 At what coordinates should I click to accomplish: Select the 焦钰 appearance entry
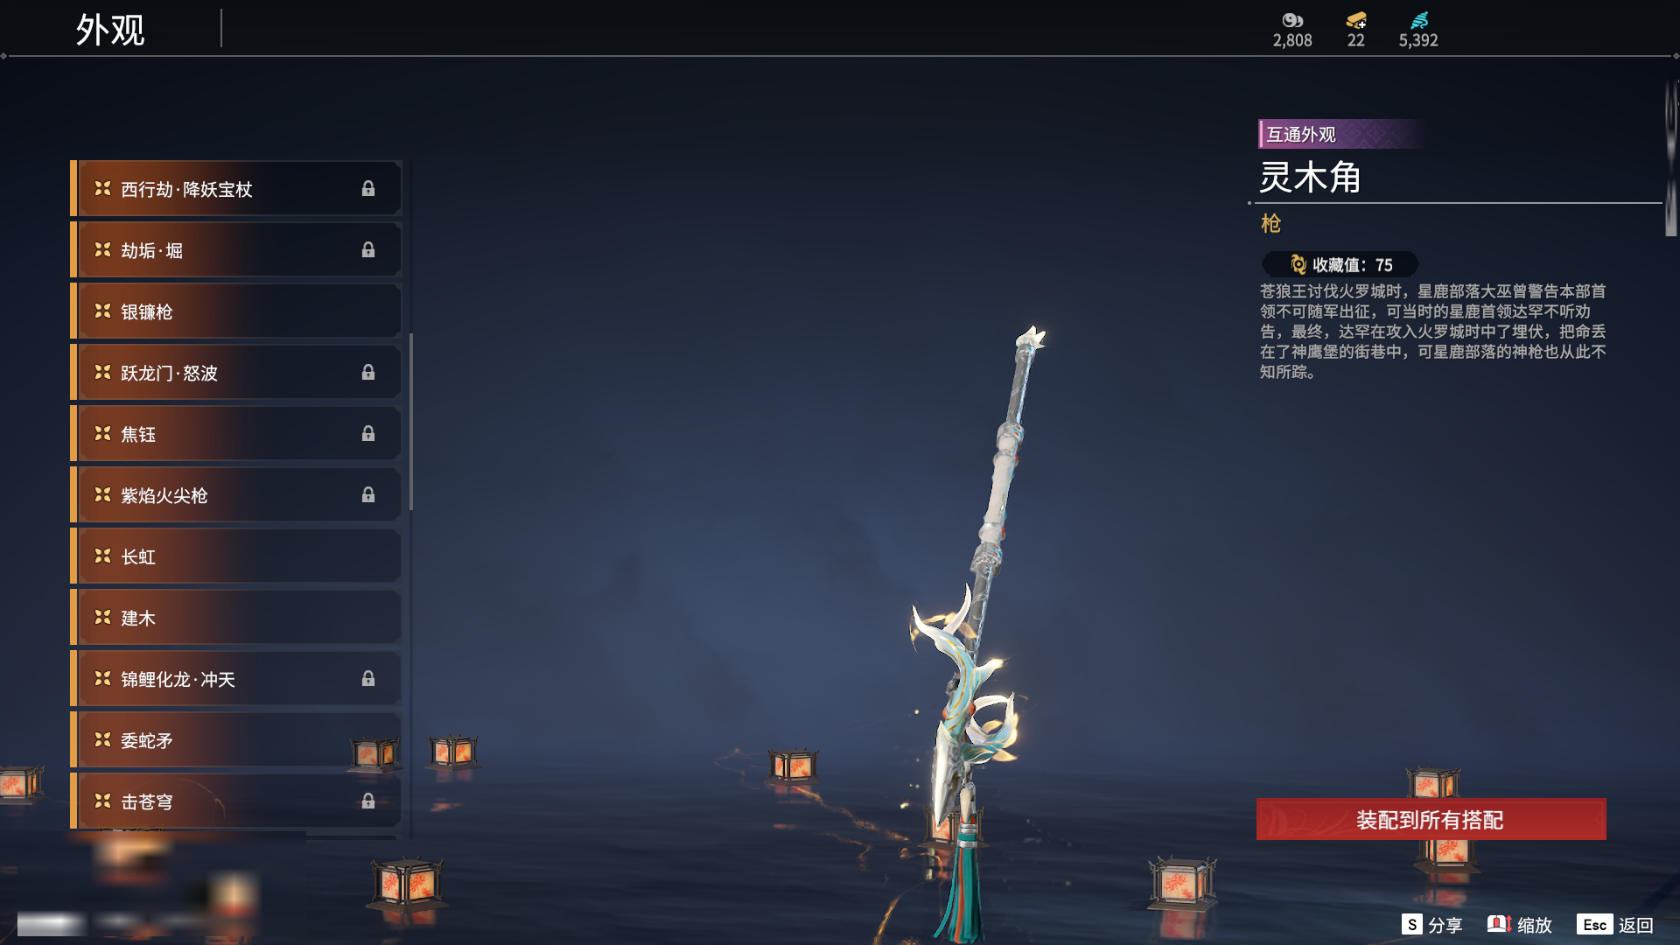[236, 434]
